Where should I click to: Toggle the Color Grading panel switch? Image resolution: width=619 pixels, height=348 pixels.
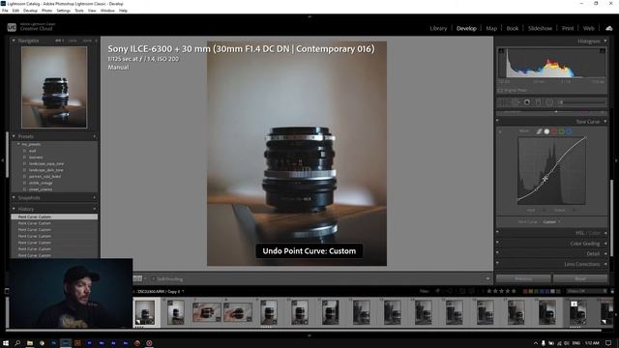coord(497,243)
